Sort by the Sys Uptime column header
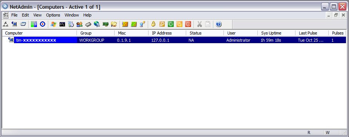The height and width of the screenshot is (137, 349). click(x=276, y=33)
